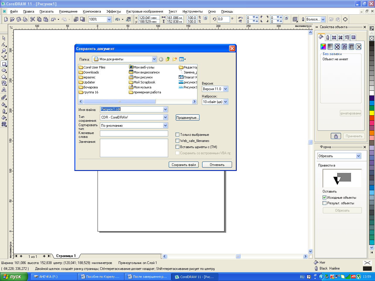Open outline width 'Волося...' dropdown
Viewport: 375px width, 281px height.
323,19
